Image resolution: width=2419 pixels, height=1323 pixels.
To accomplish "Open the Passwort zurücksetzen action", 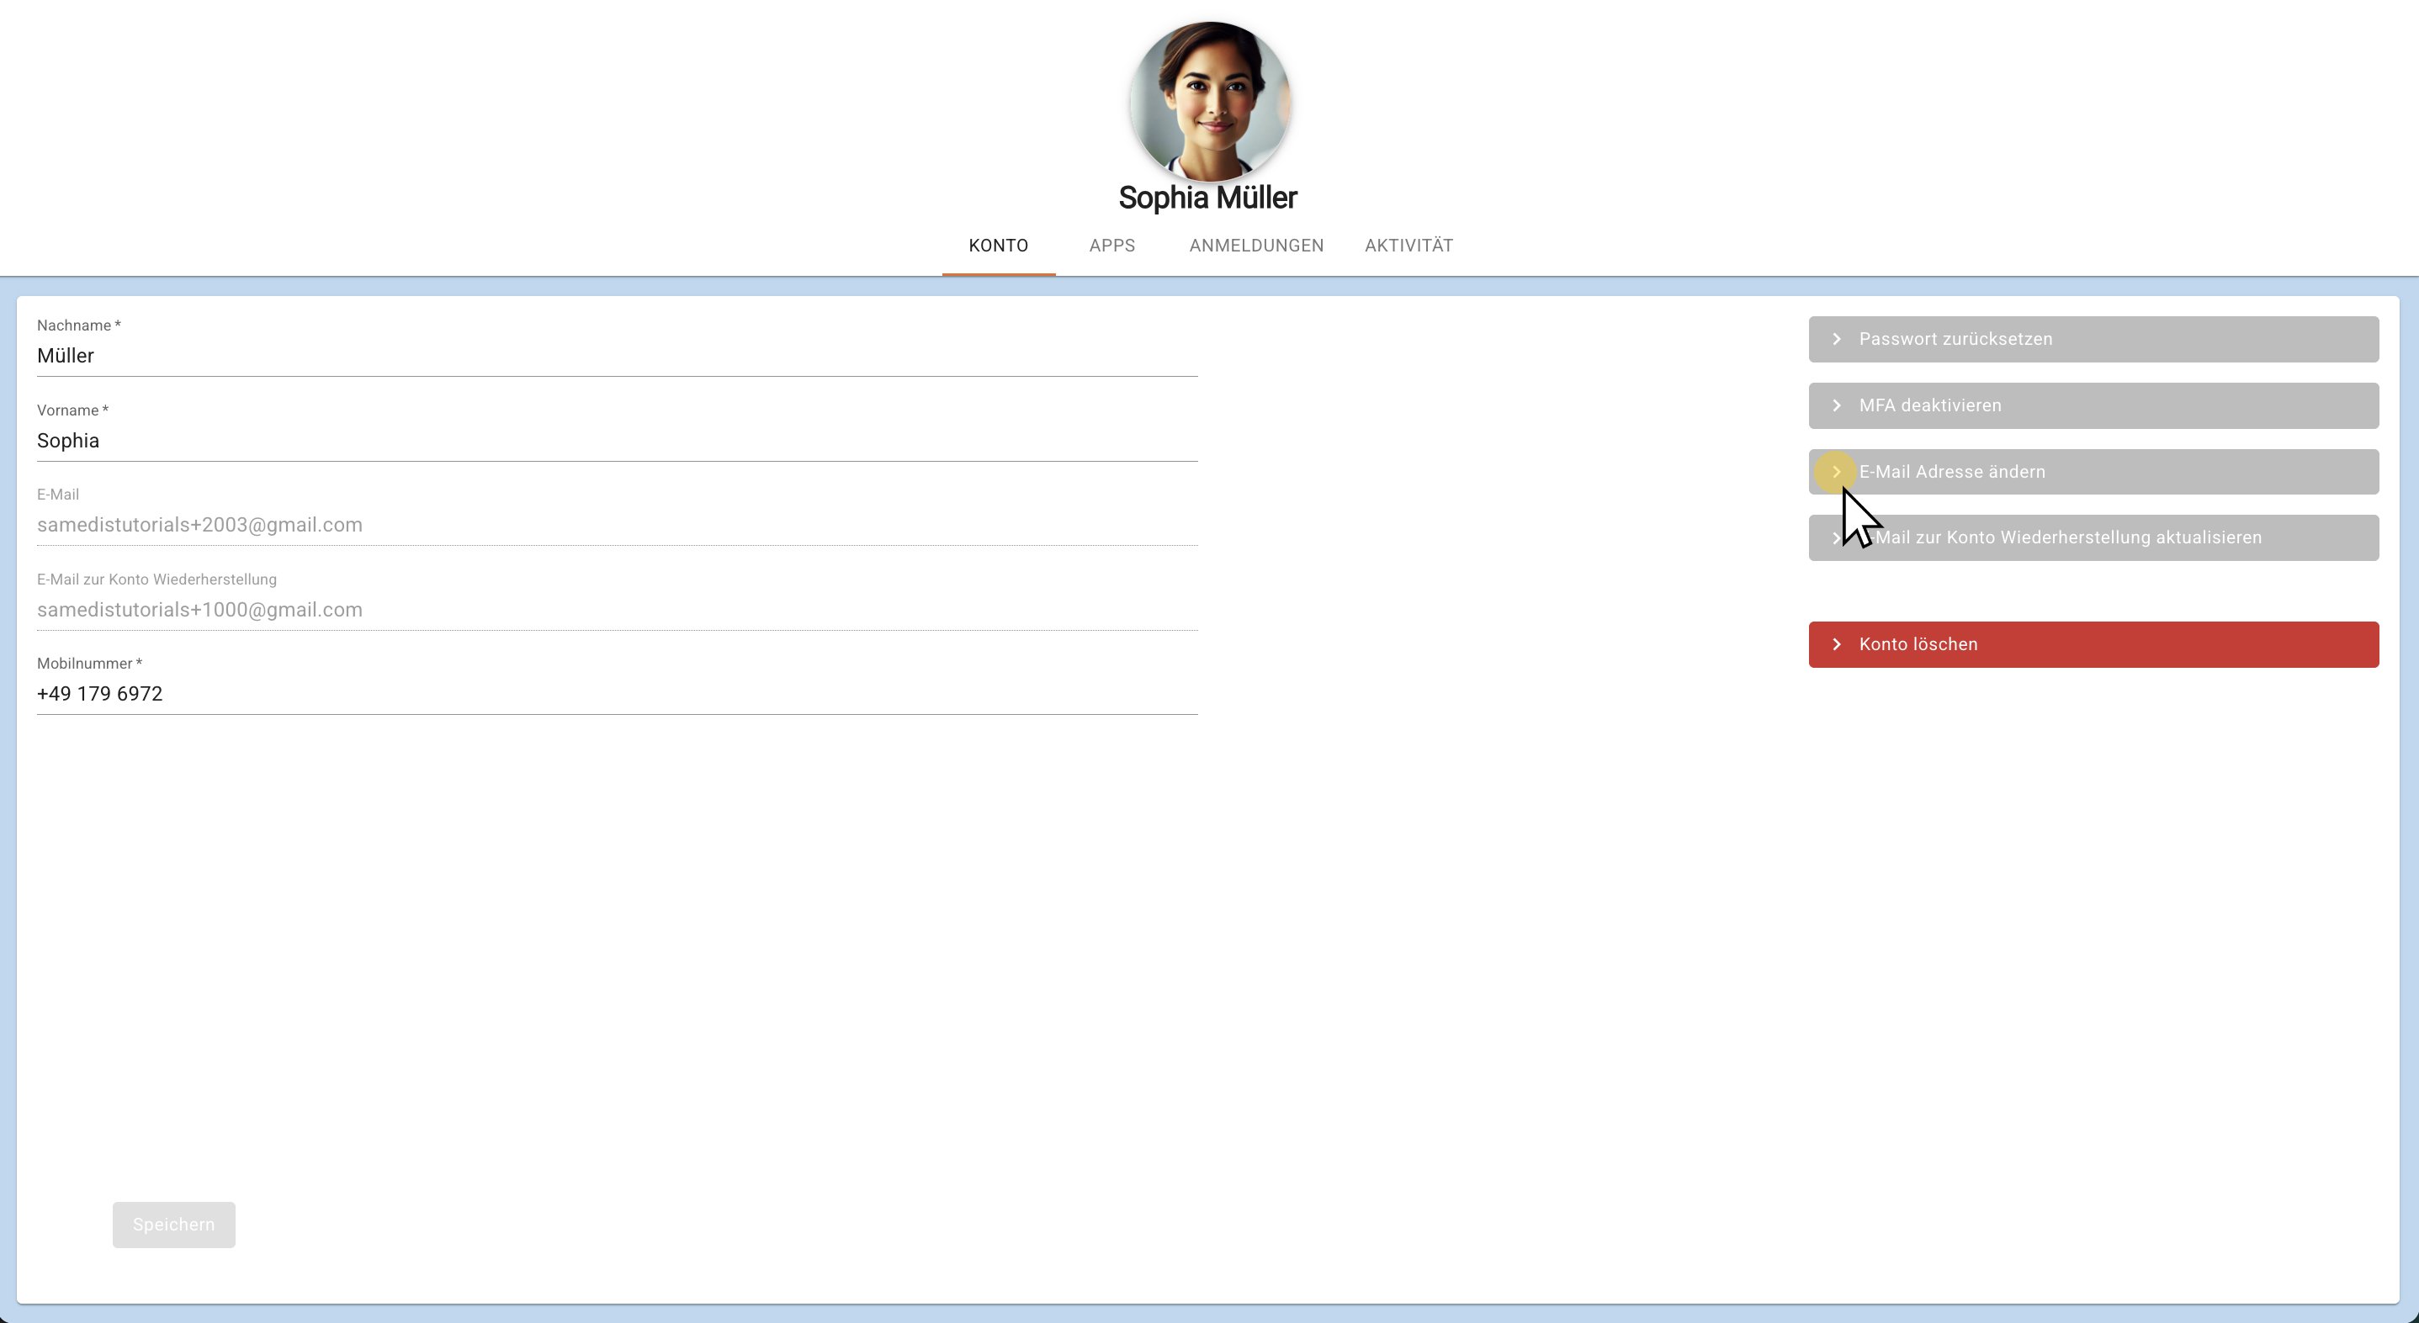I will pyautogui.click(x=2093, y=339).
